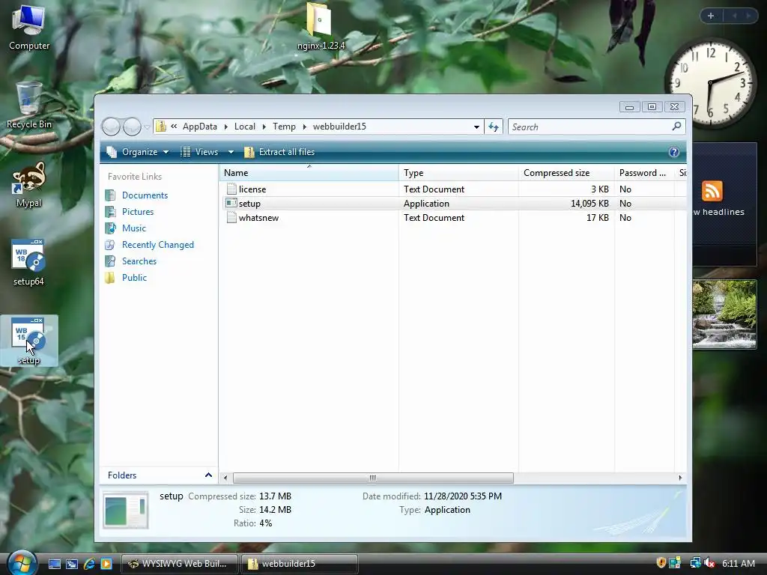767x575 pixels.
Task: Click the help question mark icon
Action: (673, 152)
